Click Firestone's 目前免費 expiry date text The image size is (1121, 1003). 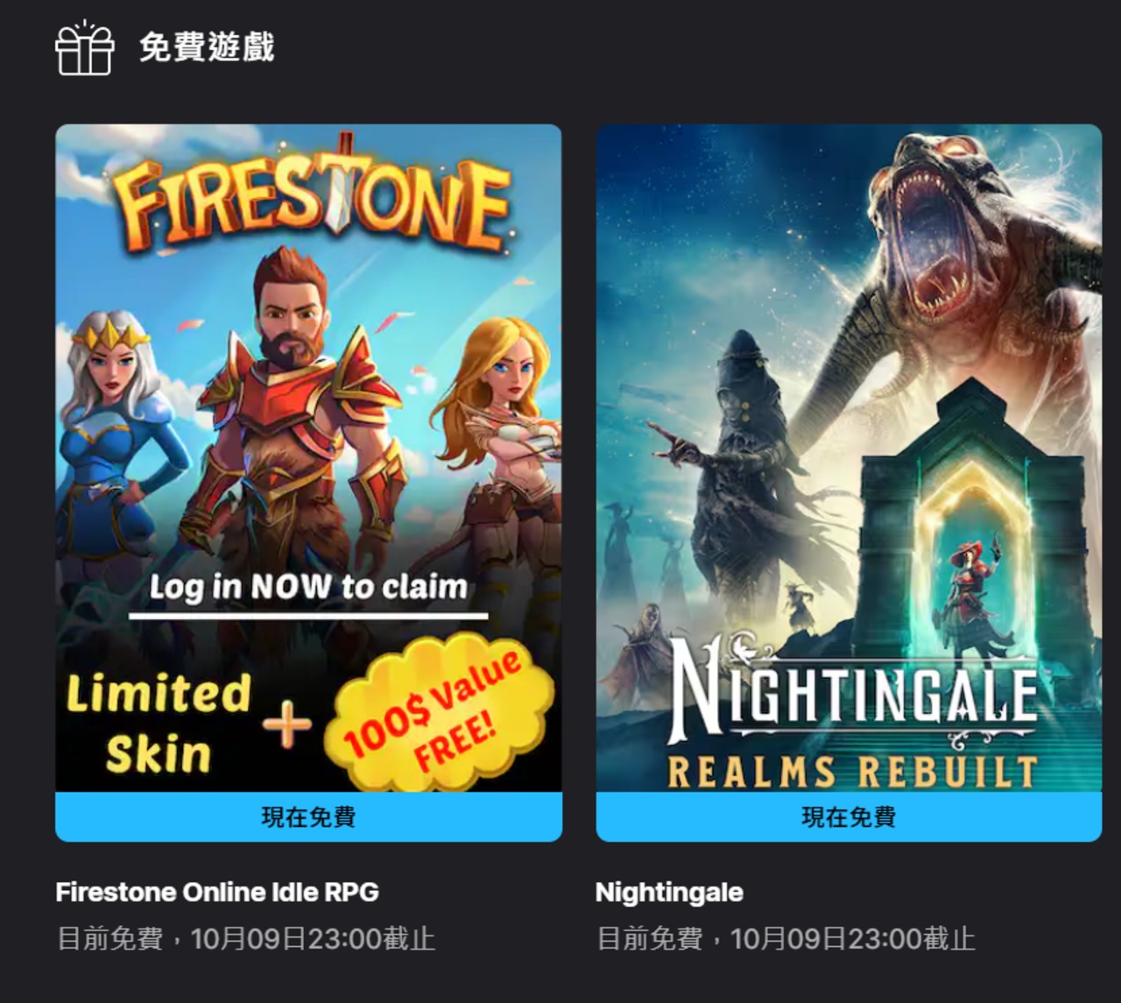246,939
